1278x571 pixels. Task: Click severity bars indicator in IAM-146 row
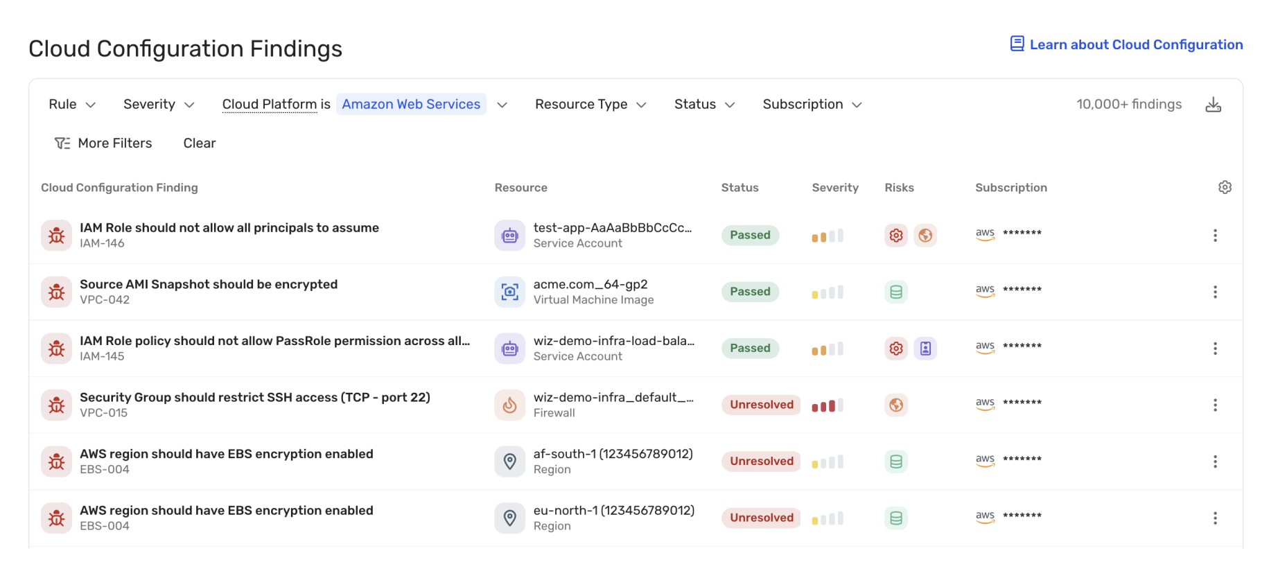tap(828, 236)
